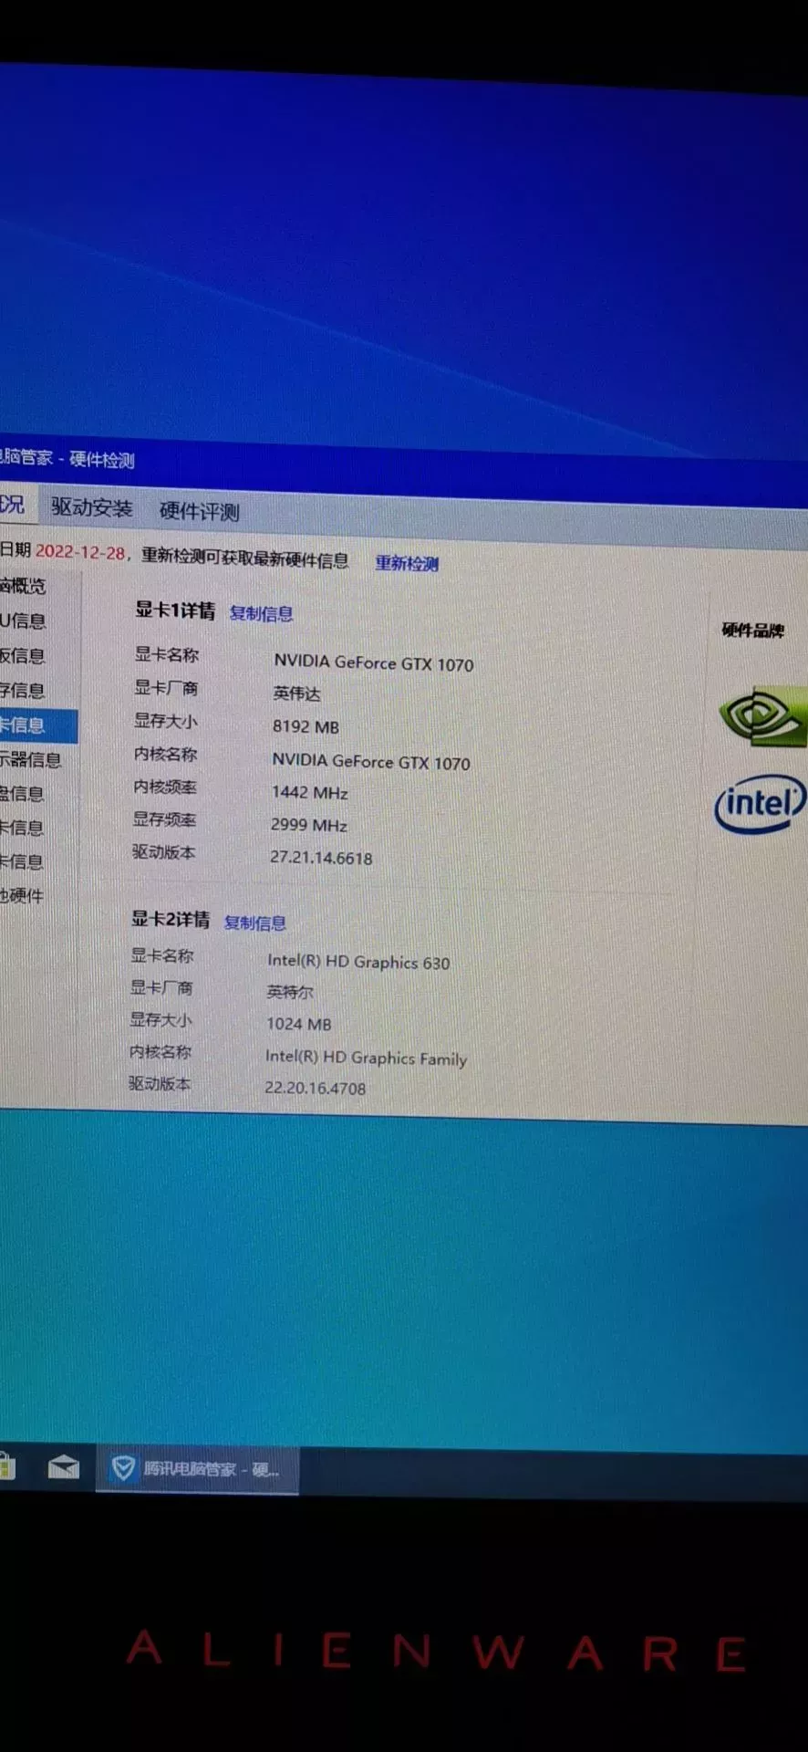Open the 显示器信息 sidebar entry

coord(31,759)
